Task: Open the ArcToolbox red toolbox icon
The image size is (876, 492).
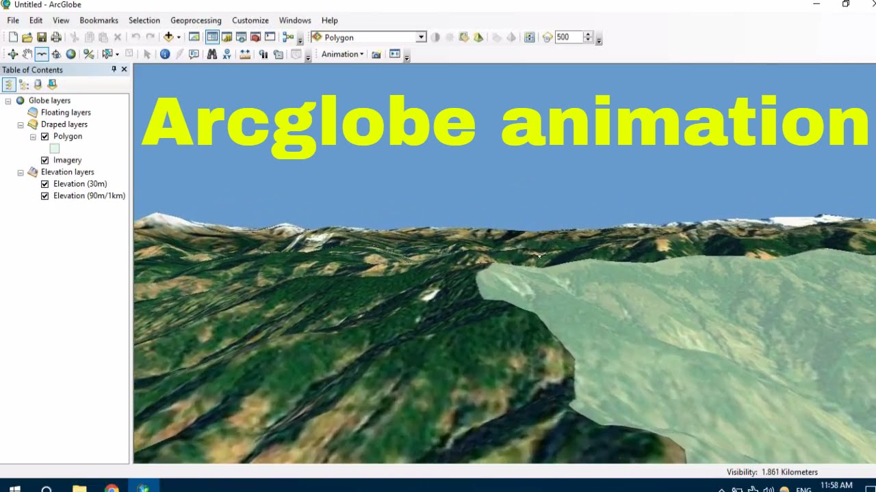Action: point(255,37)
